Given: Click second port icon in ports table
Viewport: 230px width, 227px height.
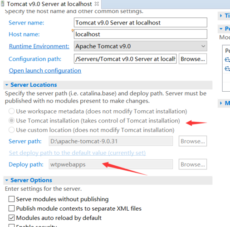Looking at the screenshot, I should tap(227, 69).
